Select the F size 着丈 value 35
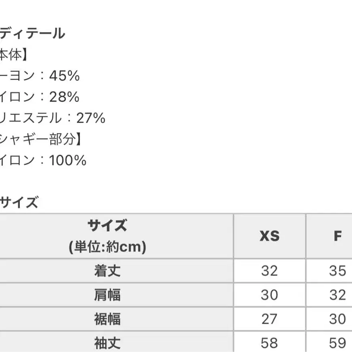352x352 pixels. click(x=337, y=271)
